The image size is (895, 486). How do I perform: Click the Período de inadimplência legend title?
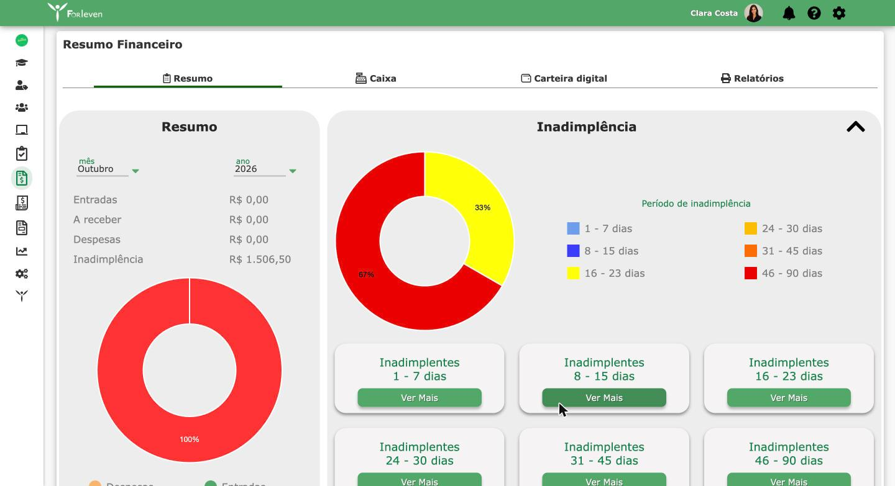coord(695,204)
